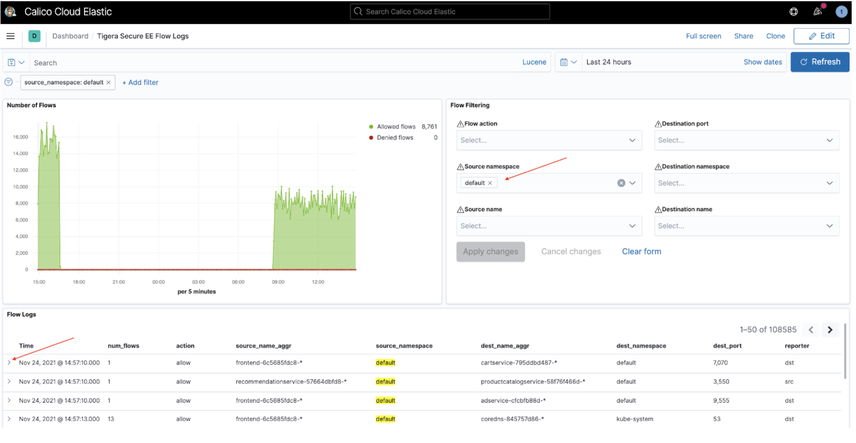Open the hamburger navigation menu
This screenshot has height=443, width=856.
[10, 36]
